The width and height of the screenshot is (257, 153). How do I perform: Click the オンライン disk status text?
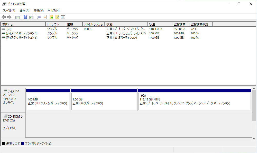[x=9, y=103]
